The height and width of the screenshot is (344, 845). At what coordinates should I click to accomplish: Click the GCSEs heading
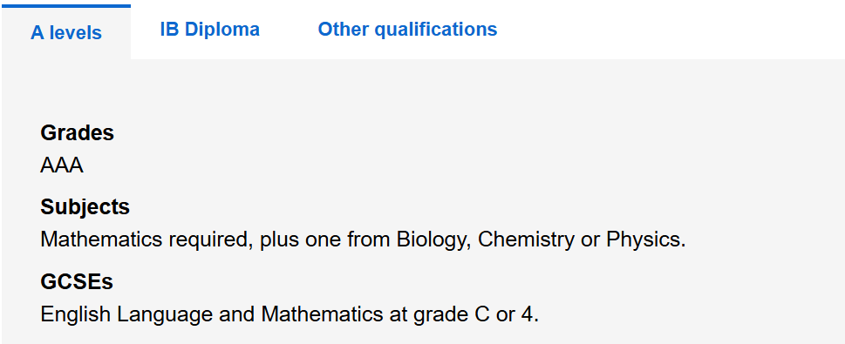(x=77, y=281)
